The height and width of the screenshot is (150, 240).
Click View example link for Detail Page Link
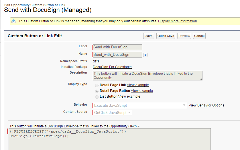tap(138, 85)
